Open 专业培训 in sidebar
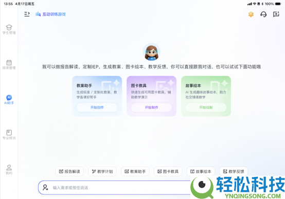 (x=9, y=135)
